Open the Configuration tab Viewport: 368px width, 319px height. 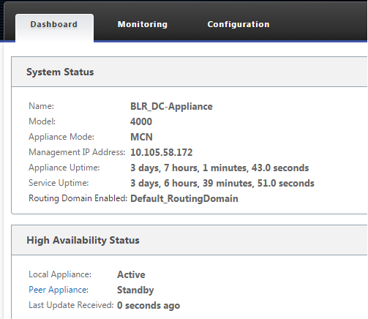(x=239, y=24)
